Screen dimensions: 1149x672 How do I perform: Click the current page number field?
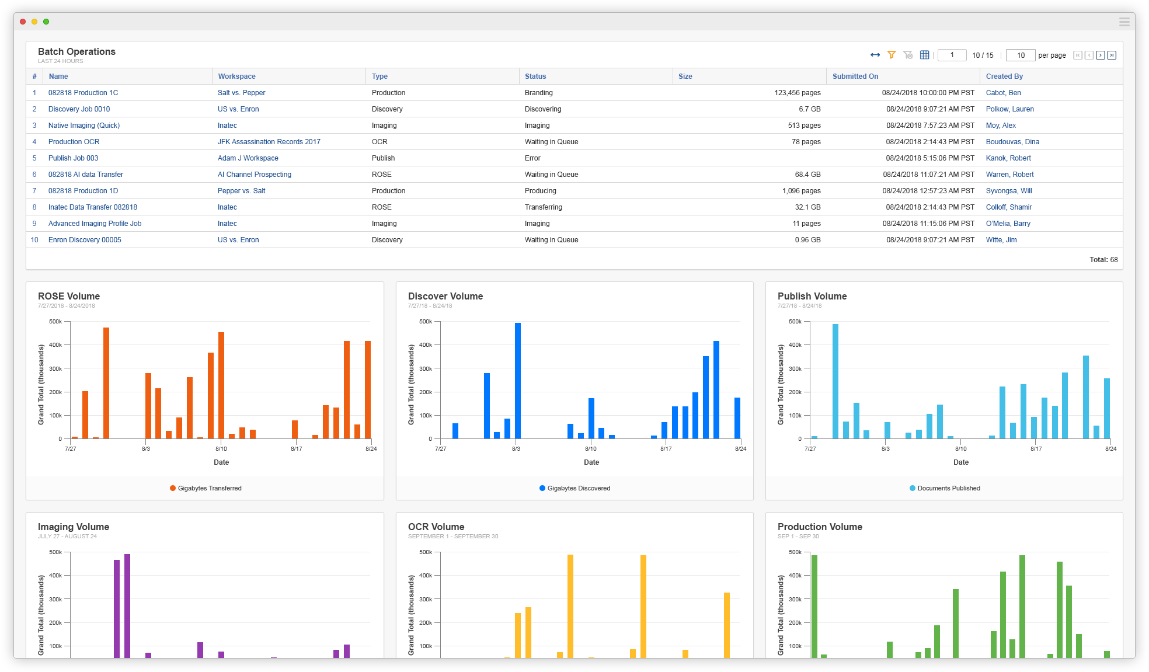952,55
